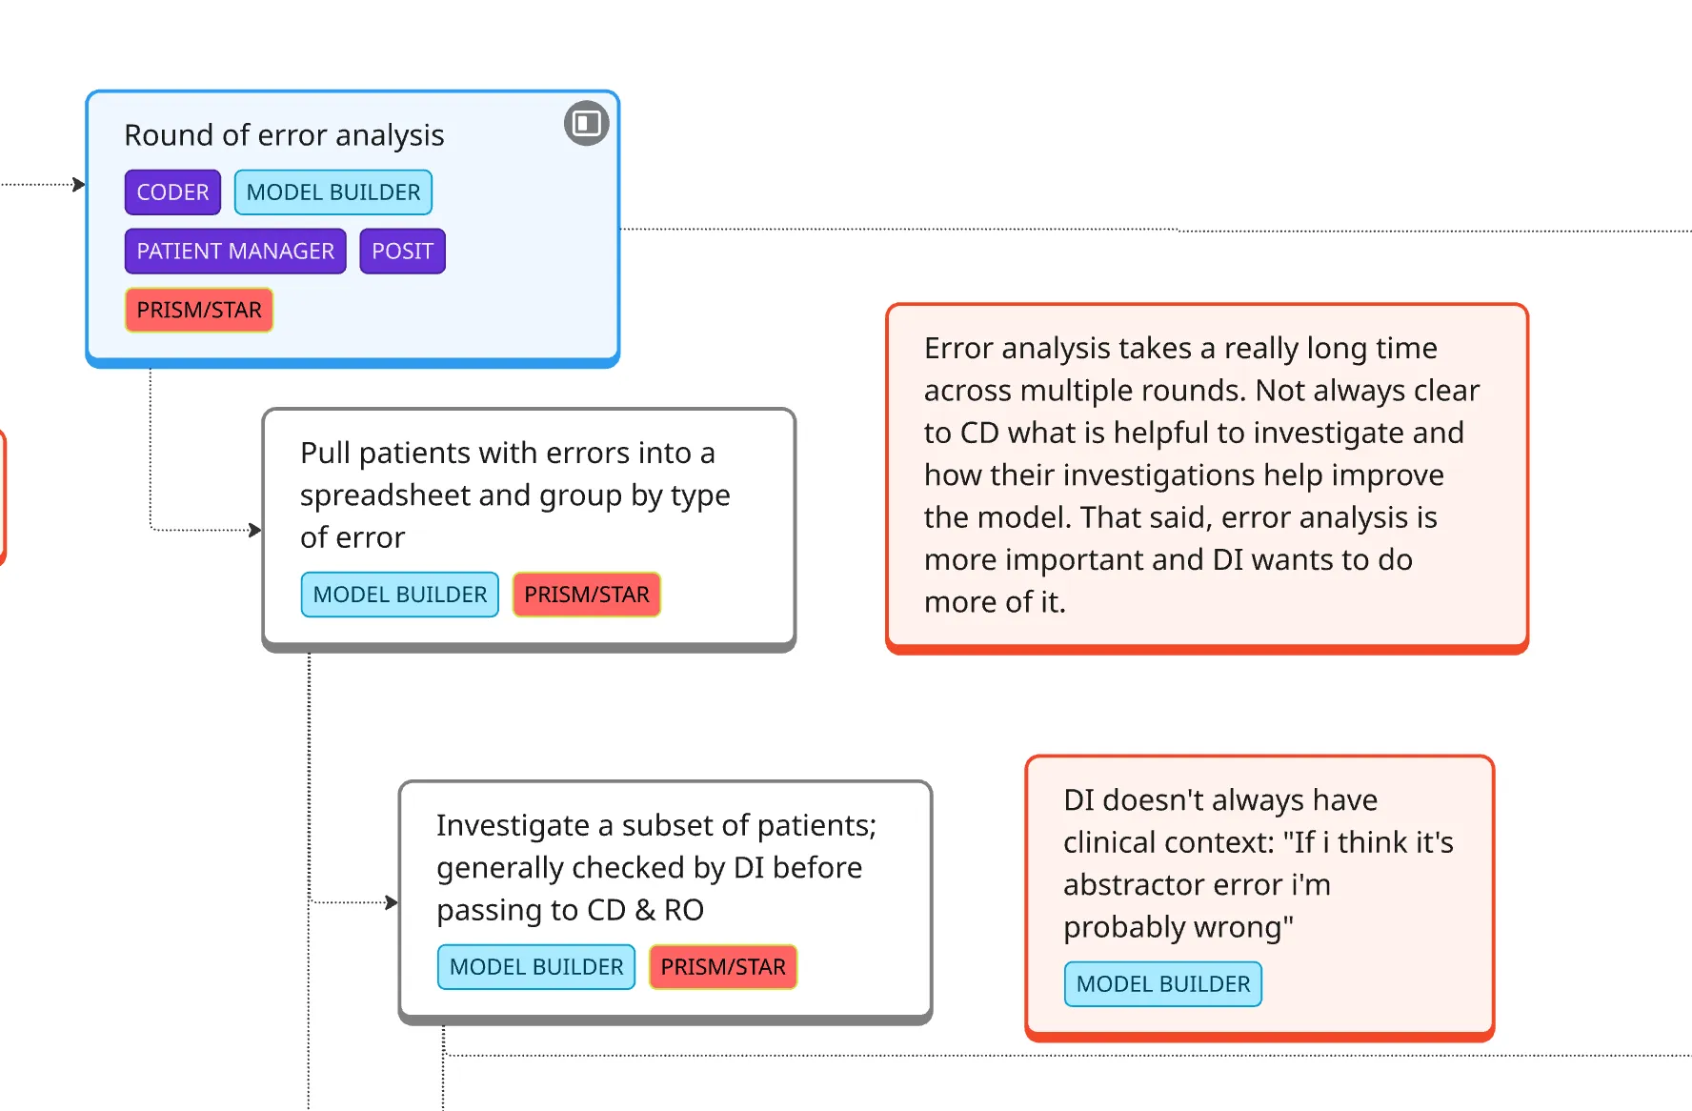
Task: Click MODEL BUILDER tag on Pull patients card
Action: (400, 595)
